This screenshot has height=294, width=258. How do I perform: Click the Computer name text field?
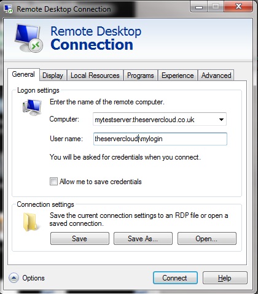tap(155, 120)
